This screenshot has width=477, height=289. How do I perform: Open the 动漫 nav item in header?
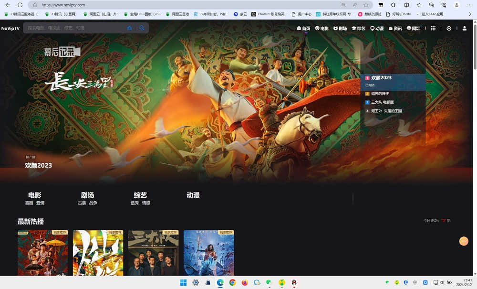coord(377,28)
